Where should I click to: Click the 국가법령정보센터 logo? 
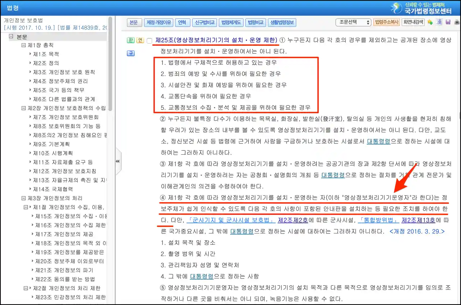[422, 8]
